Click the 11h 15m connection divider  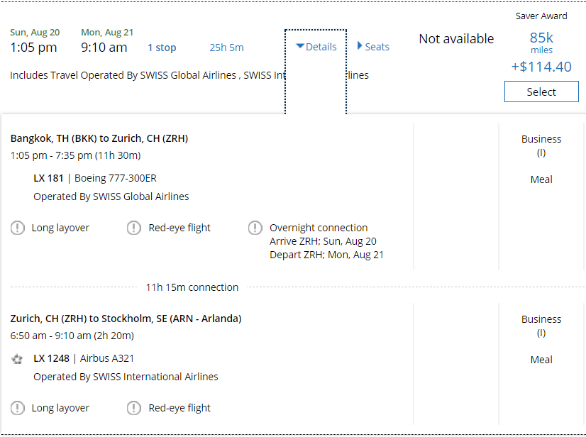click(x=192, y=287)
